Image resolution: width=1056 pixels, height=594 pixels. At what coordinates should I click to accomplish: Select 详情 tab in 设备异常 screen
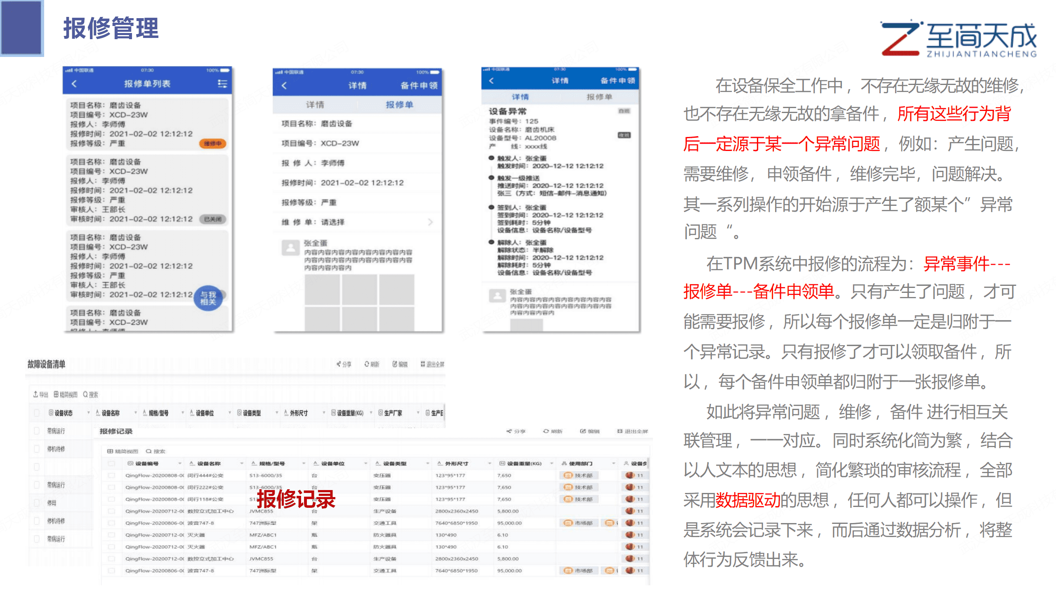click(x=520, y=97)
